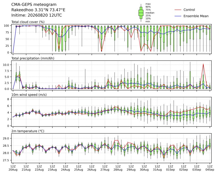Click the 12Z 20Aug time axis label

(x=13, y=168)
